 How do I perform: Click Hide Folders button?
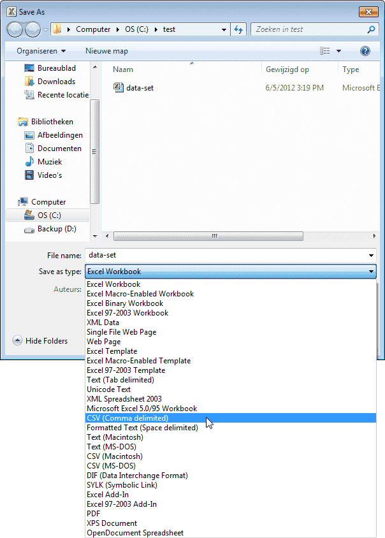pyautogui.click(x=40, y=341)
